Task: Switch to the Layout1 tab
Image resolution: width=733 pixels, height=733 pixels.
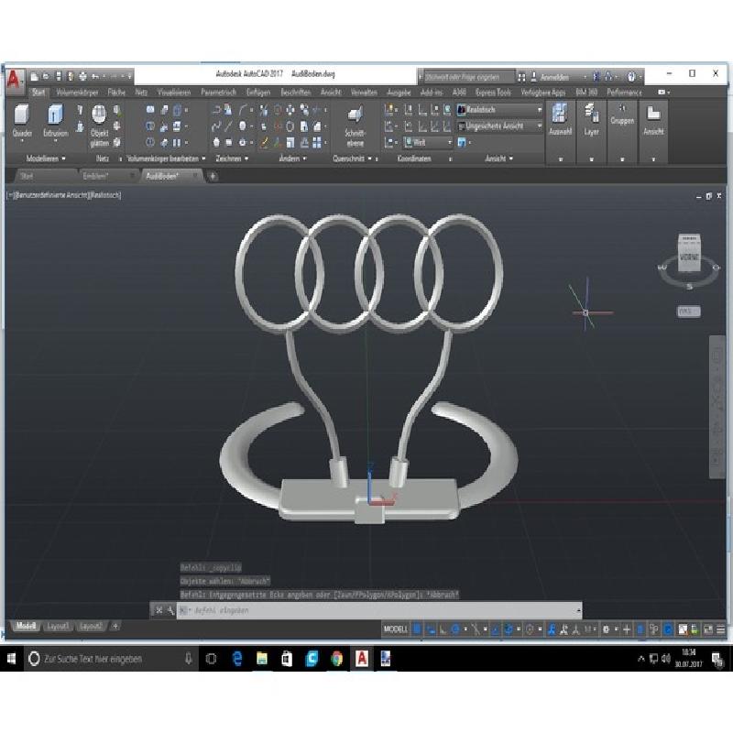Action: tap(58, 626)
